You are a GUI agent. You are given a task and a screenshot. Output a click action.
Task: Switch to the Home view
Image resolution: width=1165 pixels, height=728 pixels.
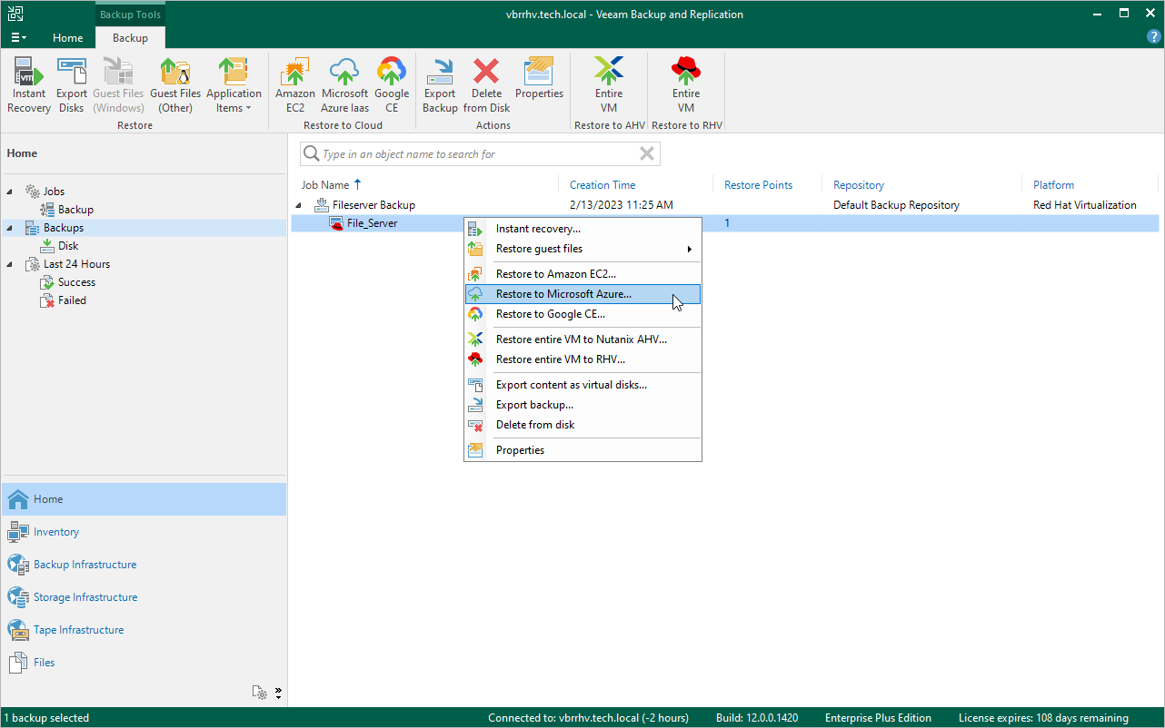(x=144, y=499)
